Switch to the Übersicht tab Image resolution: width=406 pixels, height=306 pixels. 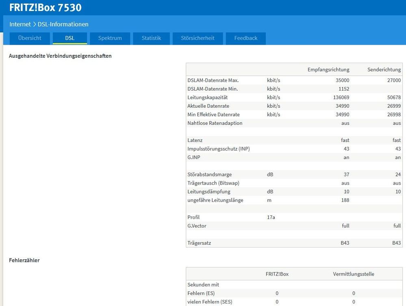pos(30,38)
